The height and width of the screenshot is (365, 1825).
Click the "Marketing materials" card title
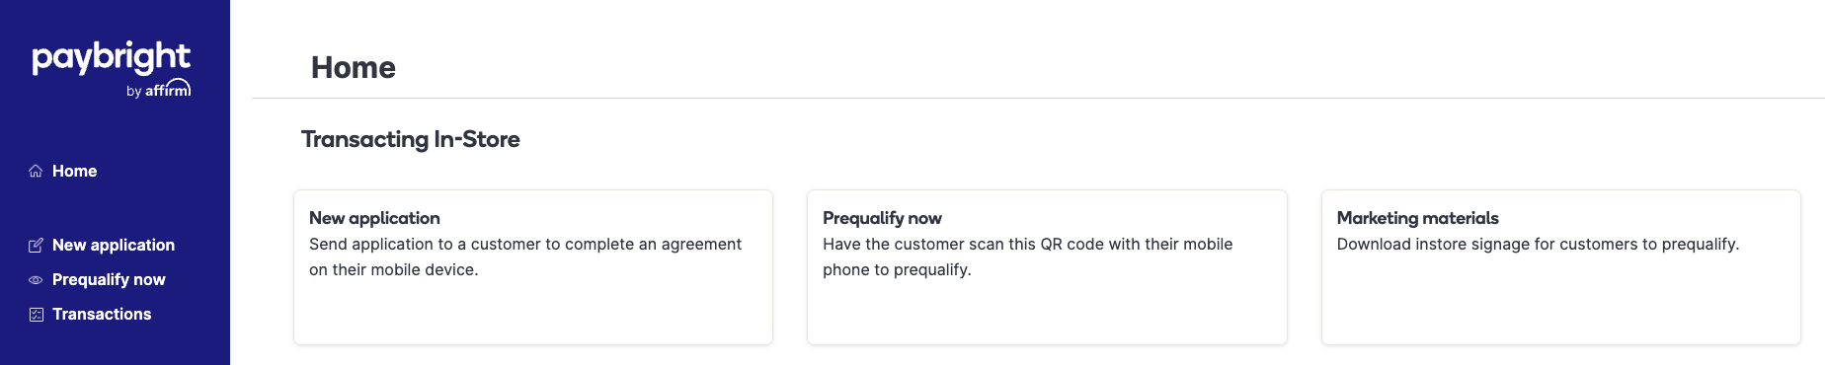(1417, 218)
